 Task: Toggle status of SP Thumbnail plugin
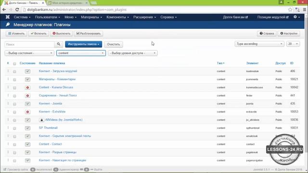(27, 128)
